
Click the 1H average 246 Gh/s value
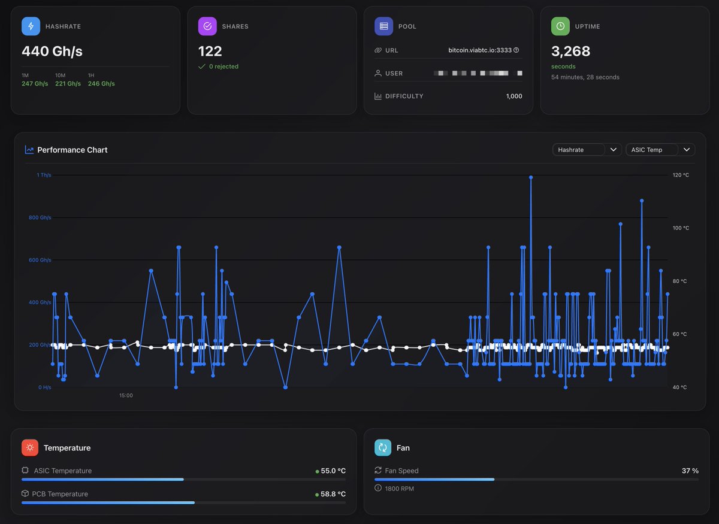pyautogui.click(x=101, y=84)
